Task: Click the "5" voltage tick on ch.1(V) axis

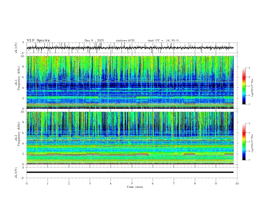Action: pyautogui.click(x=23, y=43)
